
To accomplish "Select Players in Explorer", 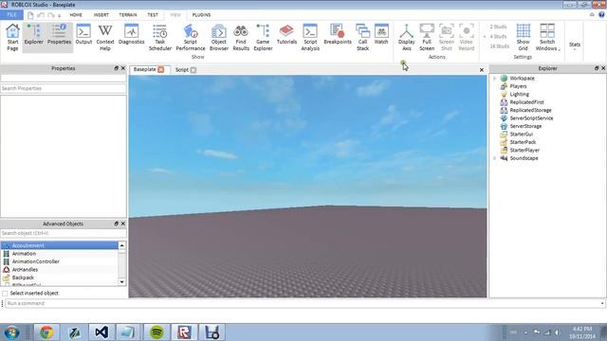I will click(x=518, y=86).
